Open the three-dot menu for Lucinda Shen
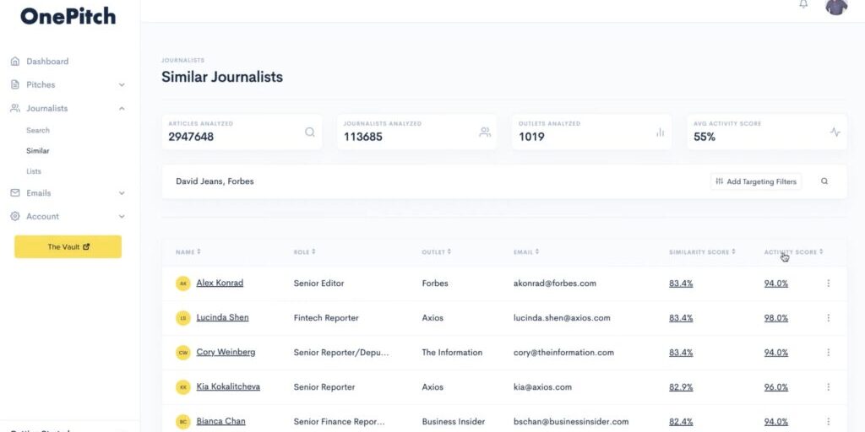The width and height of the screenshot is (865, 432). [x=828, y=318]
